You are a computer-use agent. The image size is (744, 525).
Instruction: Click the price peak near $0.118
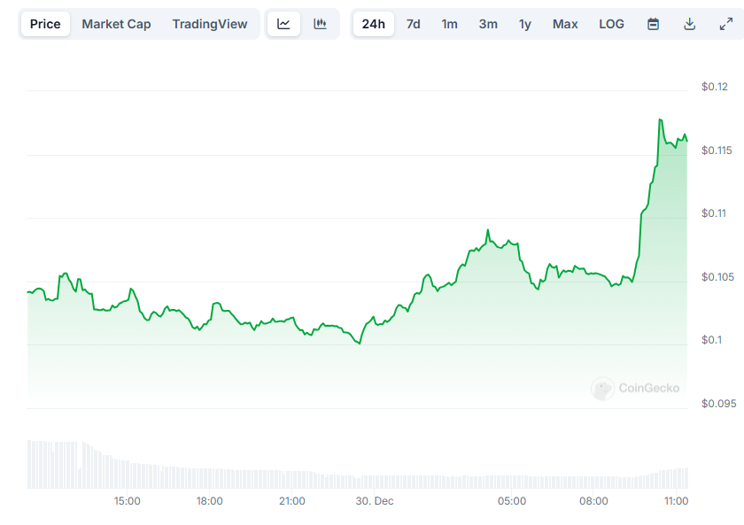click(660, 120)
